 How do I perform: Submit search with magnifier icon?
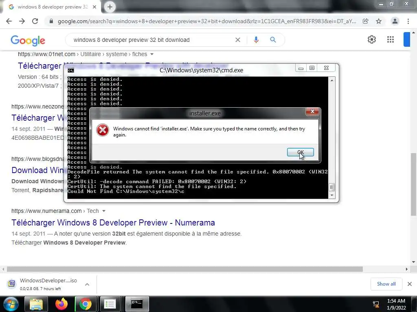point(273,40)
